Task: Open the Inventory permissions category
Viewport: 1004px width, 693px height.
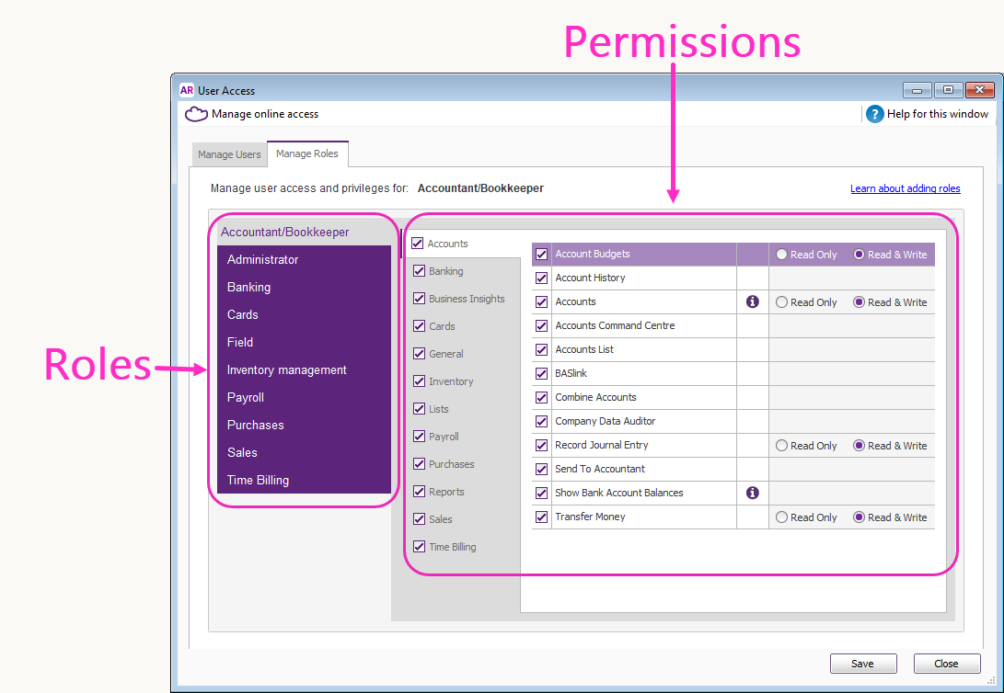Action: [451, 381]
